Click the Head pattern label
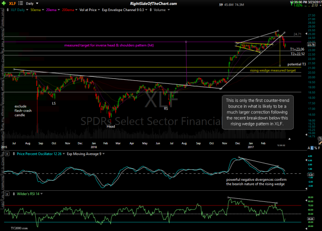The image size is (322, 231). [x=111, y=126]
